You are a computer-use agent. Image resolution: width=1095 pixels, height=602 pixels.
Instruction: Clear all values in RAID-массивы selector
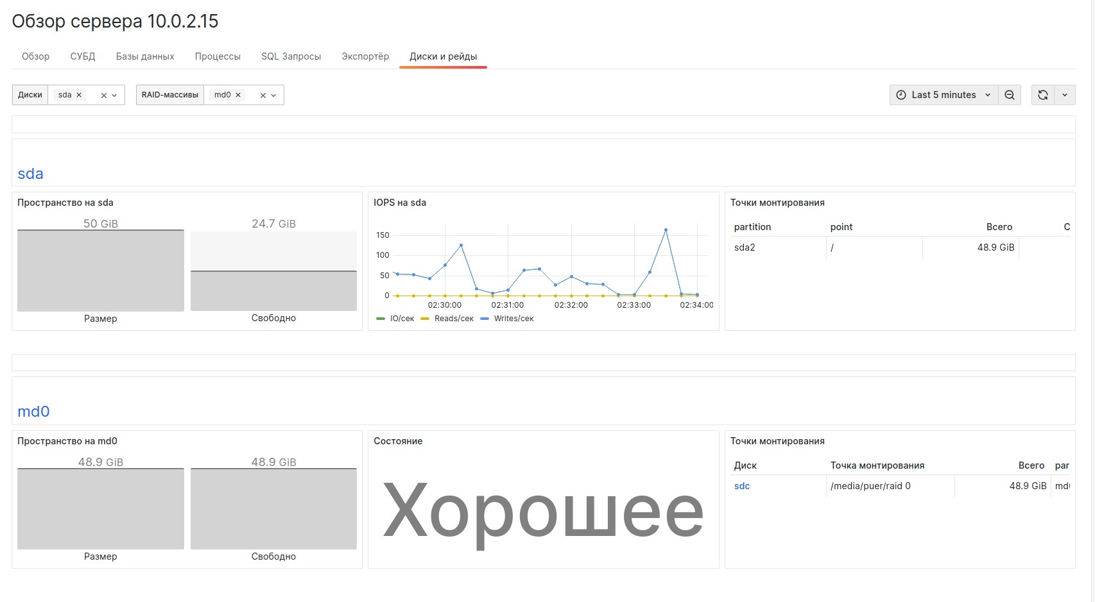coord(263,96)
